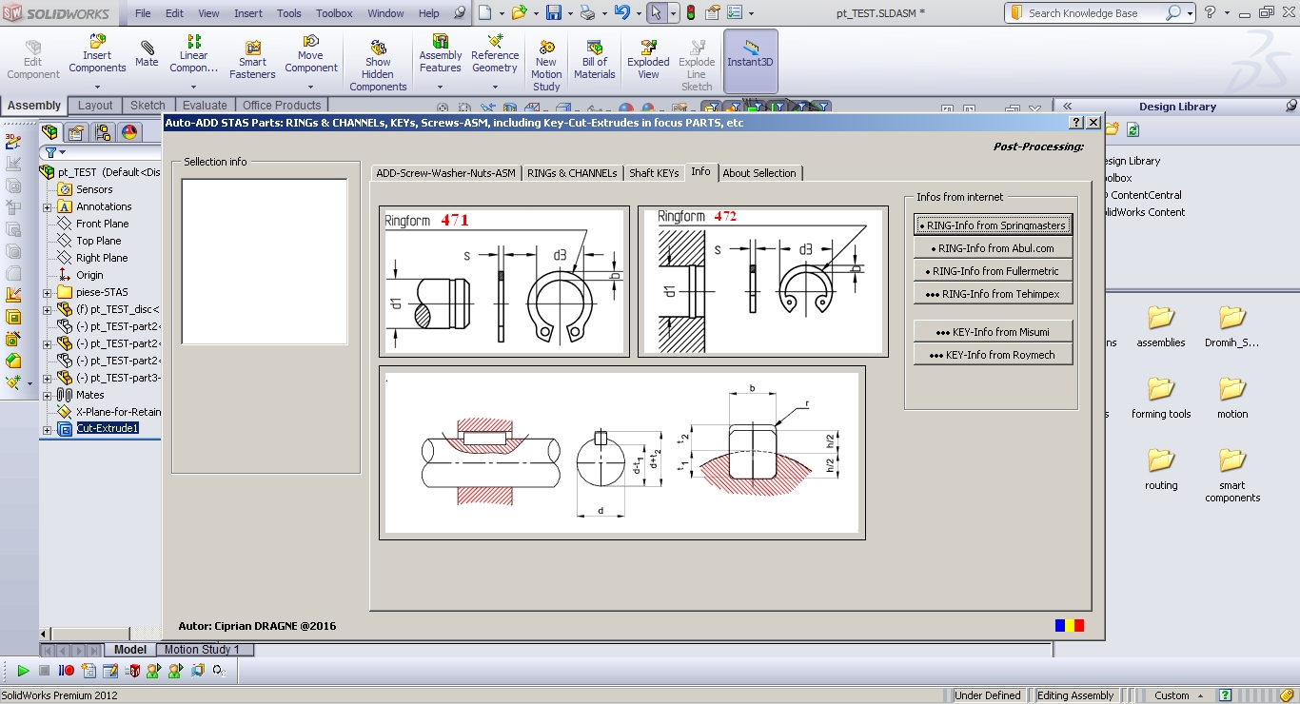Click RING-Info from Abul.com button
The width and height of the screenshot is (1300, 704).
pos(994,248)
